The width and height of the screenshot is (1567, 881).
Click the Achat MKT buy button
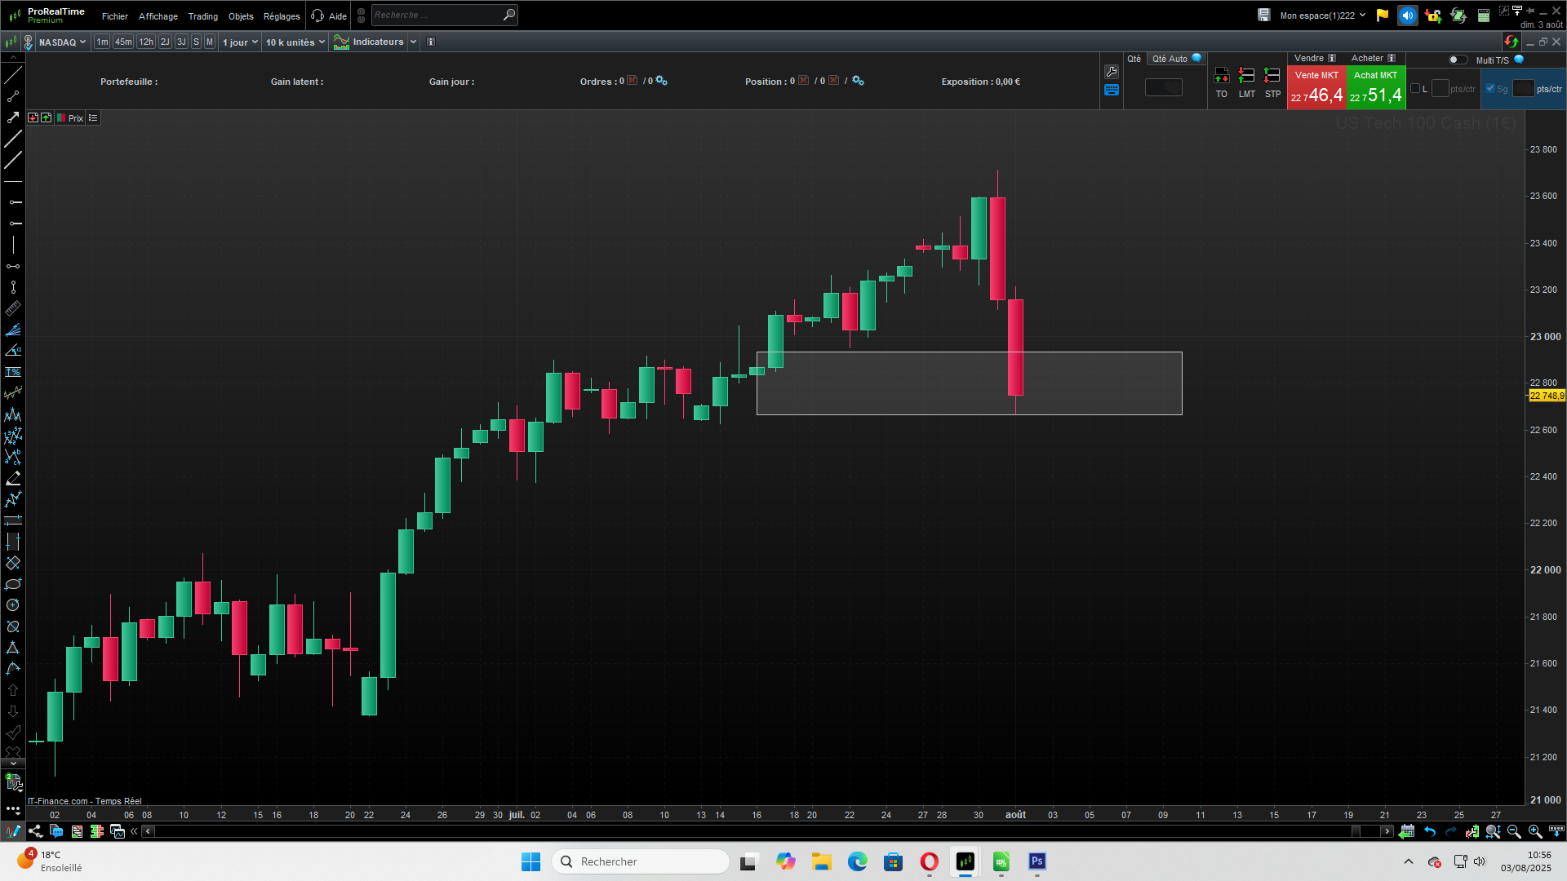pyautogui.click(x=1376, y=87)
